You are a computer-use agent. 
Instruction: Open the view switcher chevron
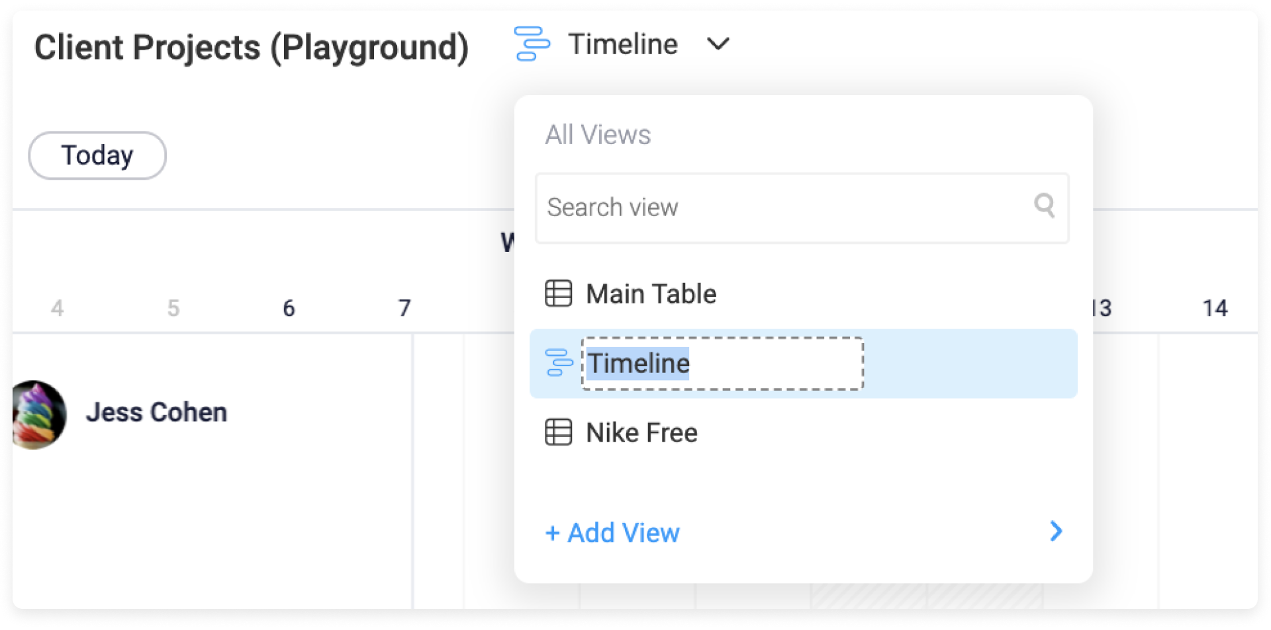(x=718, y=44)
